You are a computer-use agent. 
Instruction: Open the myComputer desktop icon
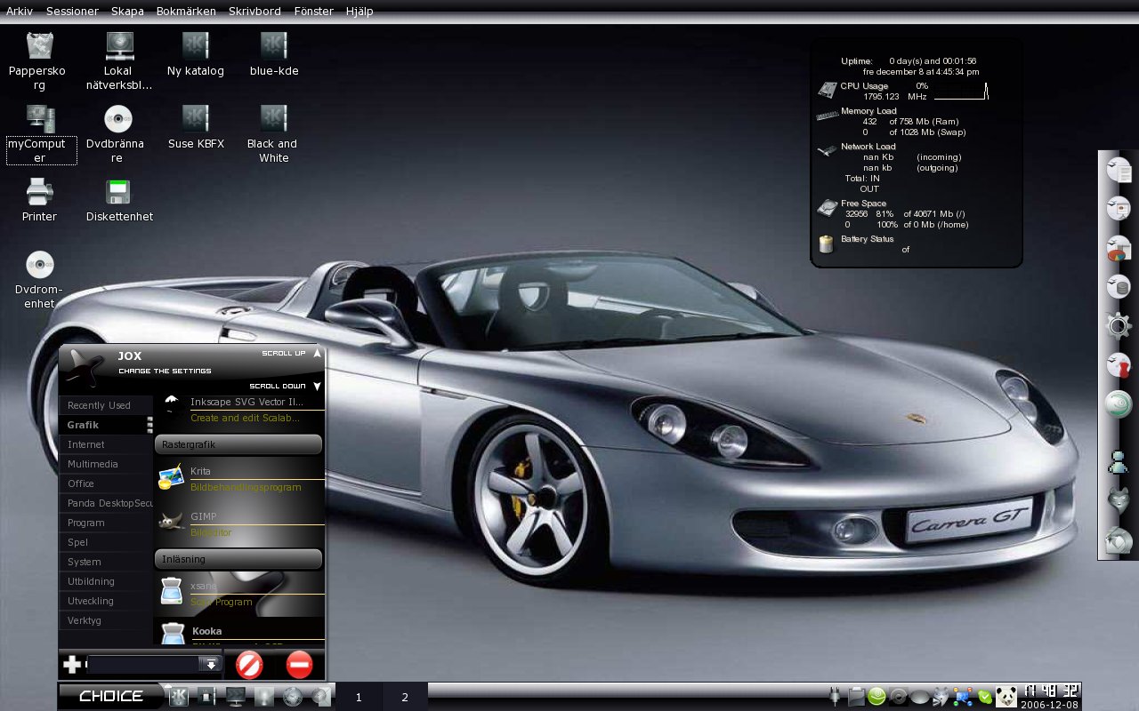coord(41,134)
